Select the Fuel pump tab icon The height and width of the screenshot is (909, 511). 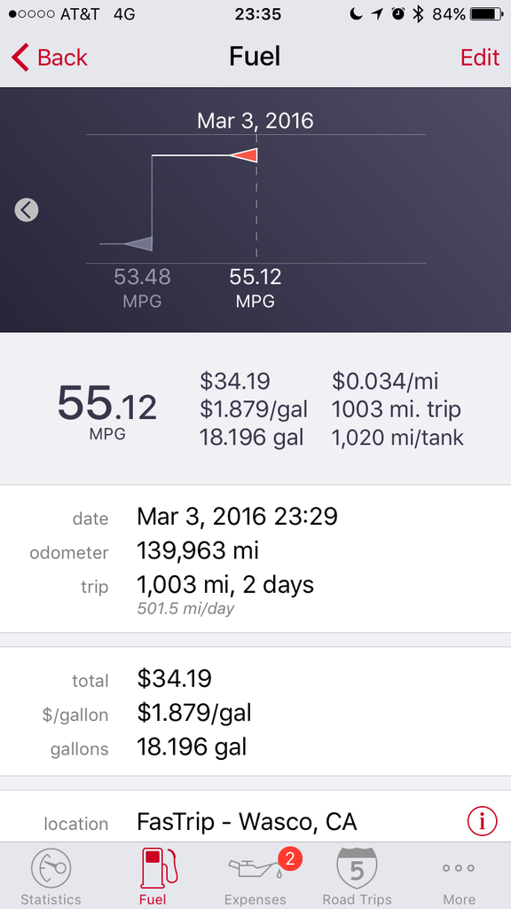tap(158, 868)
